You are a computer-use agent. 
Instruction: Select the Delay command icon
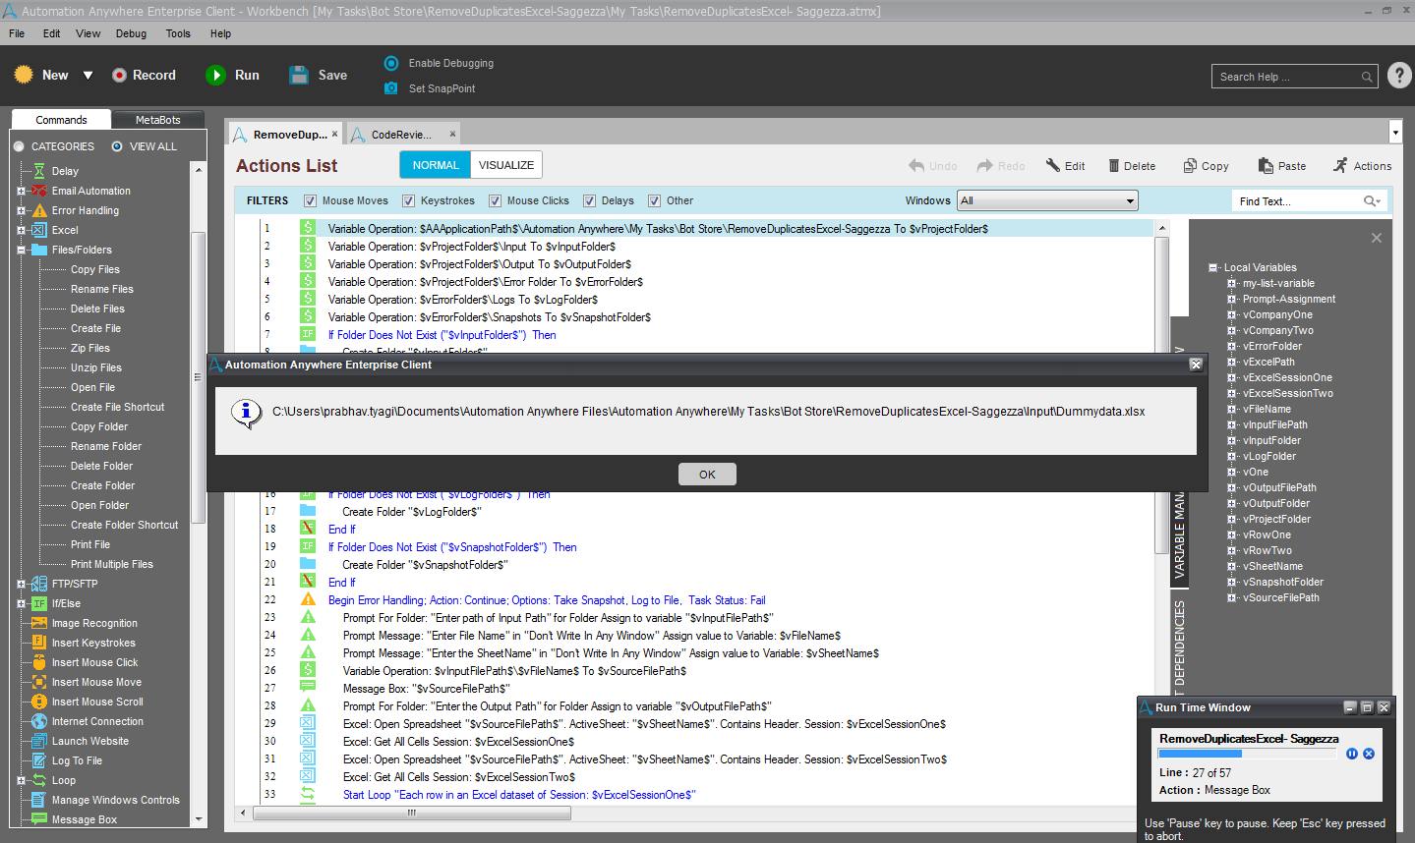(x=39, y=171)
